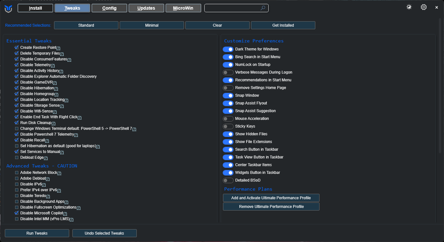
Task: Turn off Dark Theme for Windows toggle
Action: tap(228, 49)
